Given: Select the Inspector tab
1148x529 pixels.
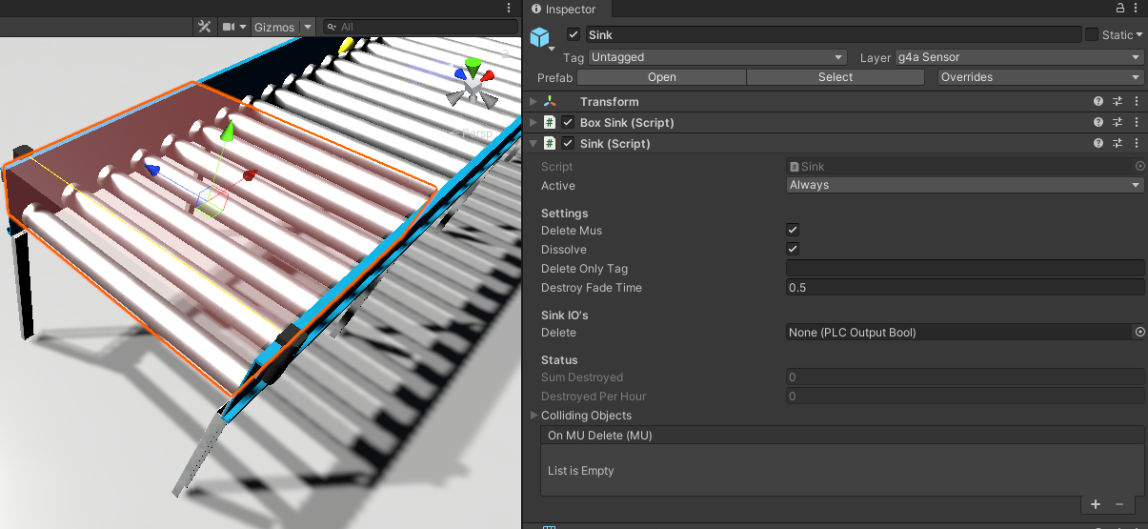Looking at the screenshot, I should click(x=570, y=9).
